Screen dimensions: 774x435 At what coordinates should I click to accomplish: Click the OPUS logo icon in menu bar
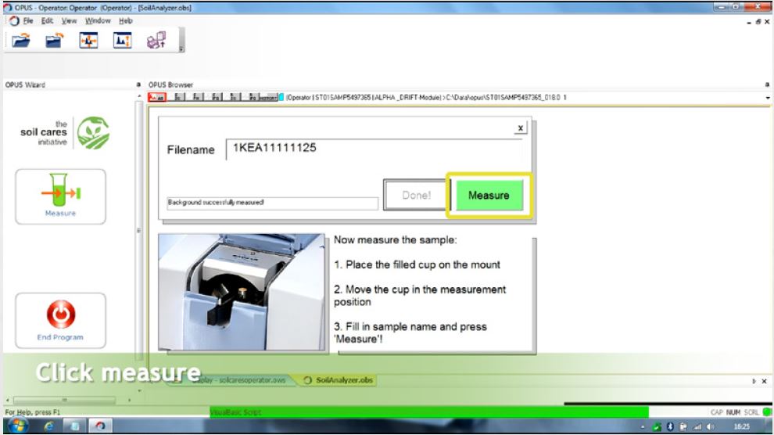click(x=14, y=21)
